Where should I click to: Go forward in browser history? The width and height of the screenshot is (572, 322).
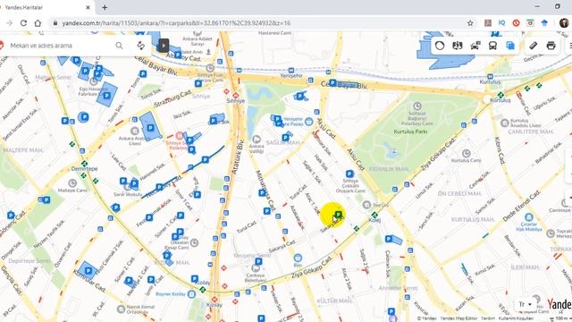point(9,23)
